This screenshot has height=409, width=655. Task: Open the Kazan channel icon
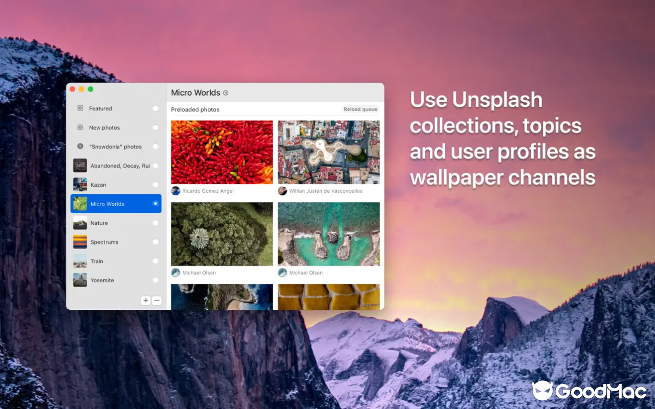point(80,185)
